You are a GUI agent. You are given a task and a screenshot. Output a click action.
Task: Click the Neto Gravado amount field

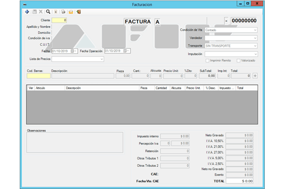(239, 135)
